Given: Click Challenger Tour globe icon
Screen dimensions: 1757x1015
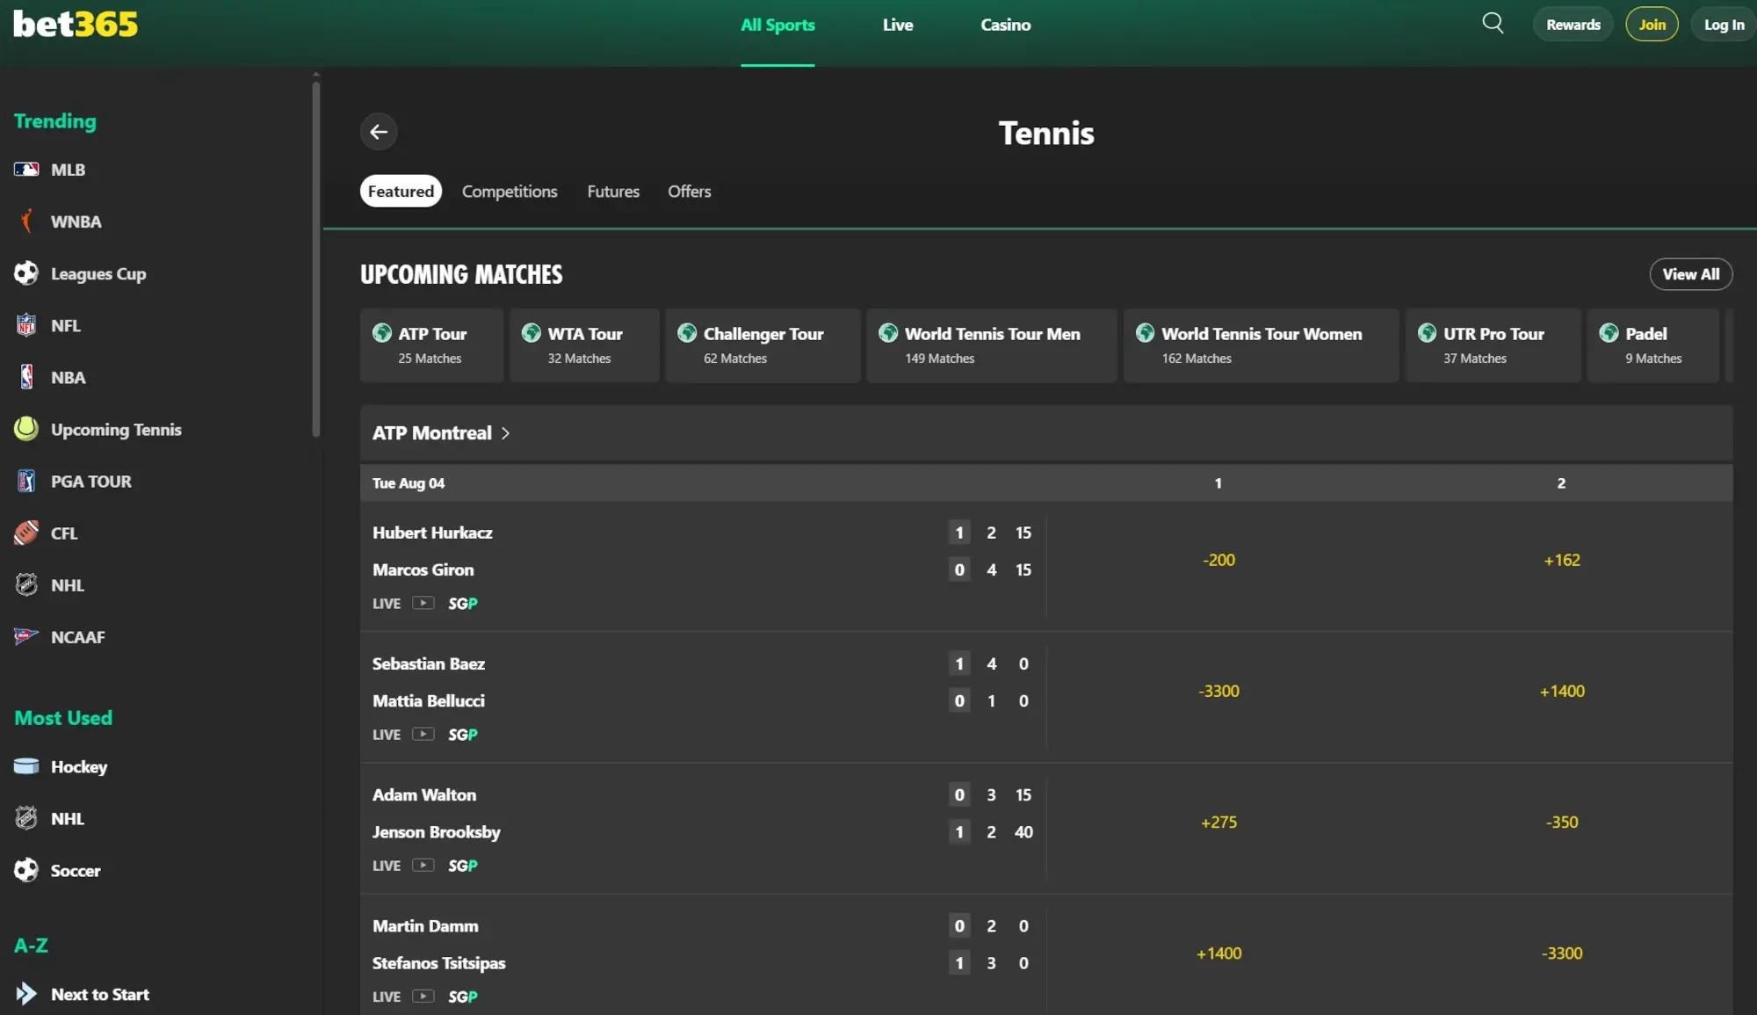Looking at the screenshot, I should point(687,333).
